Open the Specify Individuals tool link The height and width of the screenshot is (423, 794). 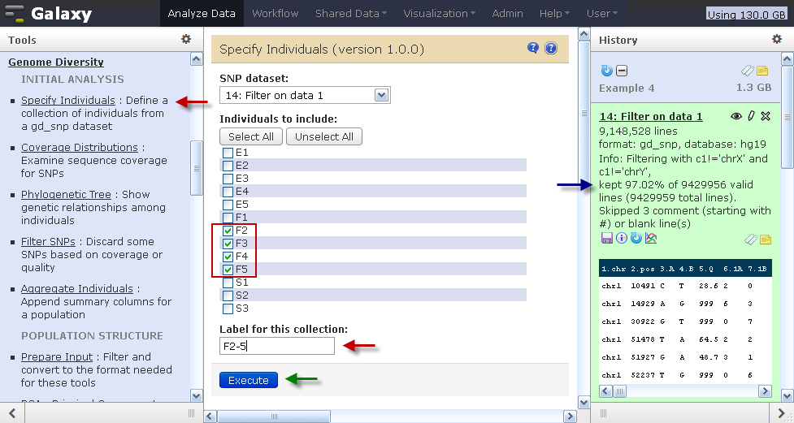[x=67, y=100]
